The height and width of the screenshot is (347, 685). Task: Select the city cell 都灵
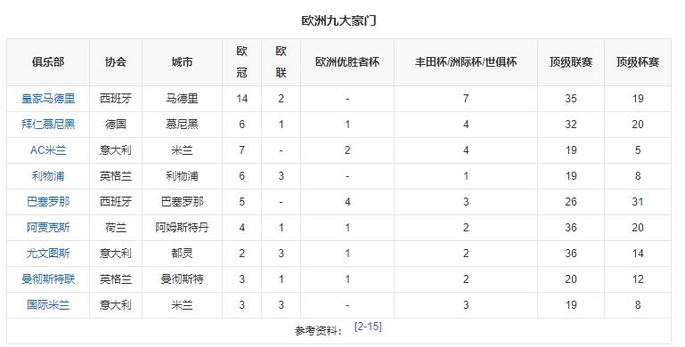pyautogui.click(x=183, y=254)
